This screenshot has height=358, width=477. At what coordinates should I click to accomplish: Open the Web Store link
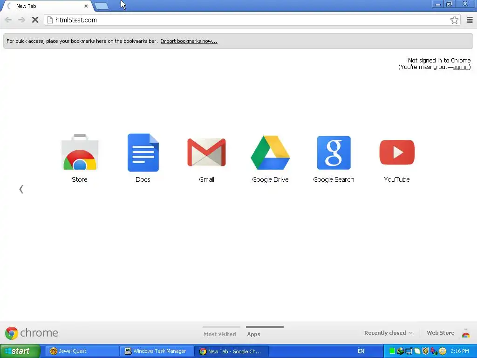(x=440, y=333)
